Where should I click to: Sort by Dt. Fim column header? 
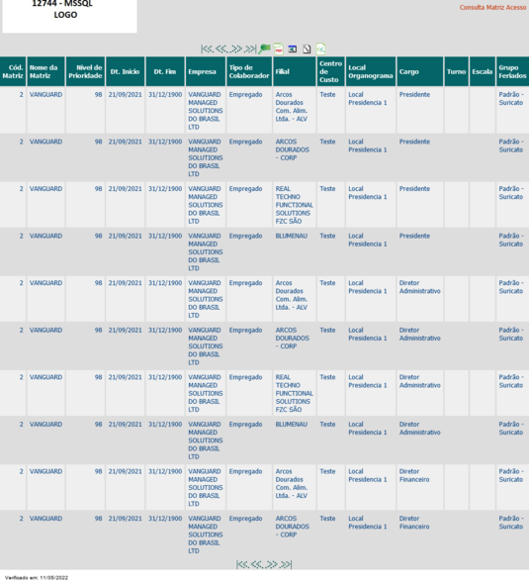tap(165, 71)
